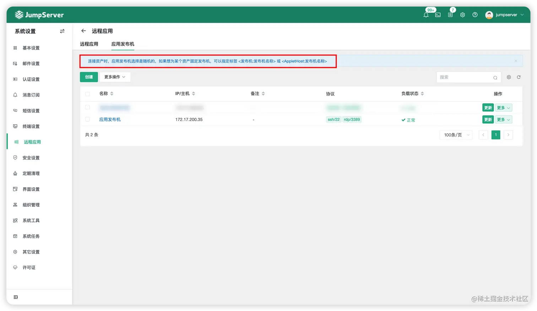Viewport: 537px width, 311px height.
Task: Click 更新 for the blurred first row
Action: point(488,107)
